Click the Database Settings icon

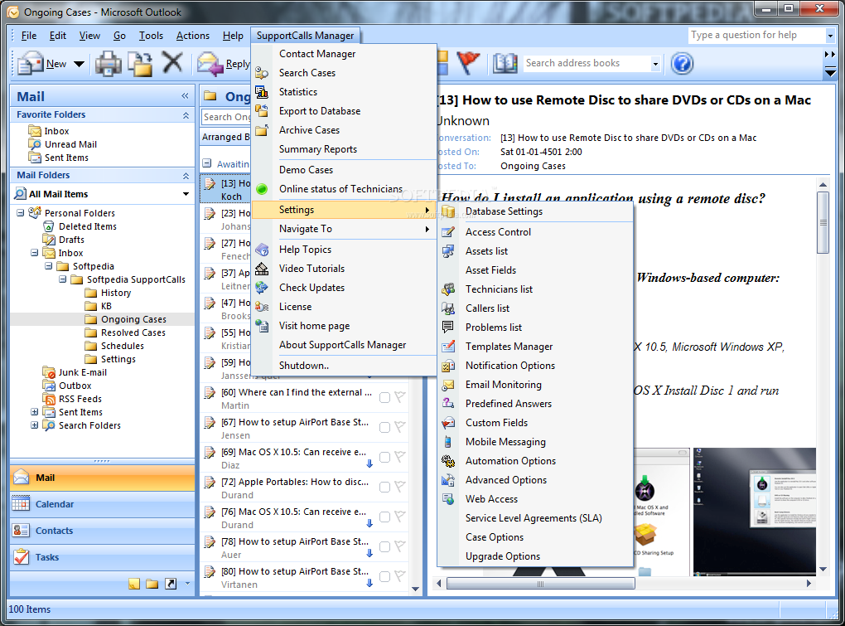[448, 211]
